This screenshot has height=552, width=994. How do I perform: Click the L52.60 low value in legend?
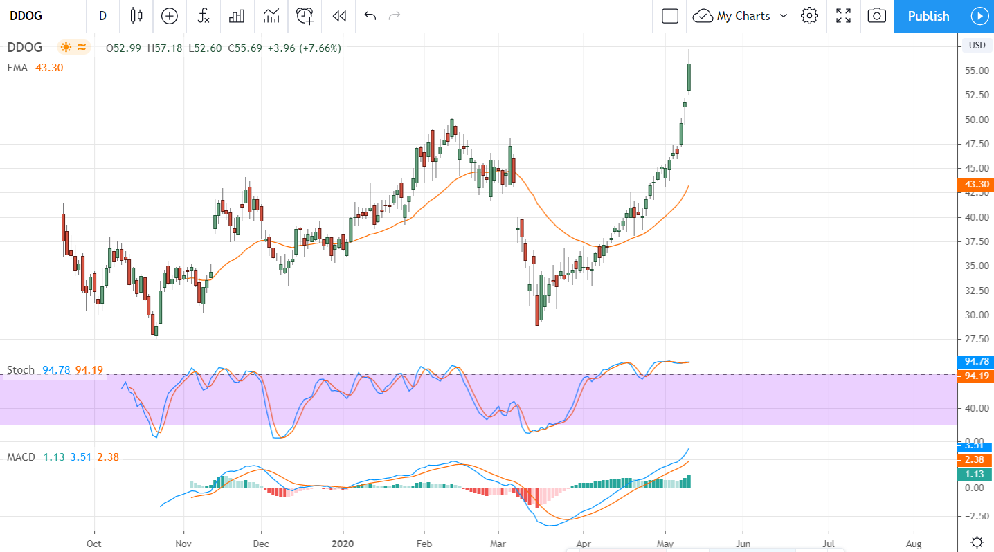click(206, 48)
